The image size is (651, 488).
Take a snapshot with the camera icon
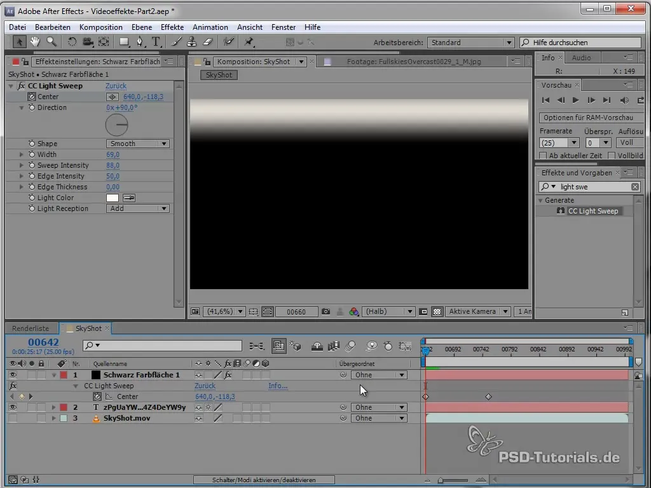(326, 311)
